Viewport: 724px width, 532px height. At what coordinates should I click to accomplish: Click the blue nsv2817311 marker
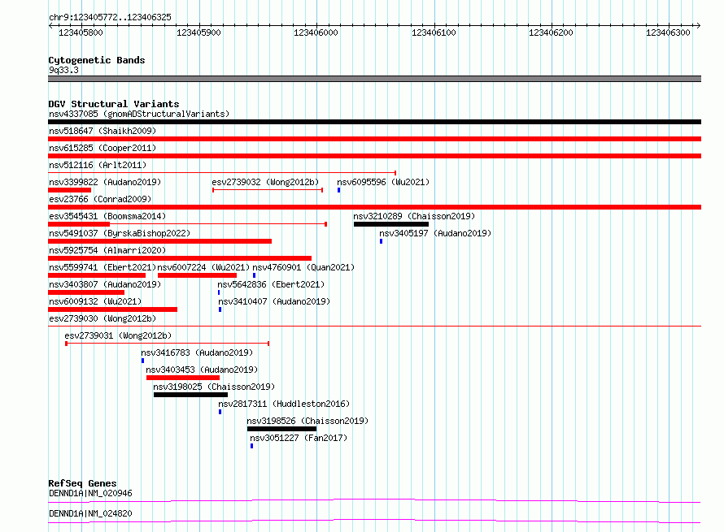click(x=220, y=412)
